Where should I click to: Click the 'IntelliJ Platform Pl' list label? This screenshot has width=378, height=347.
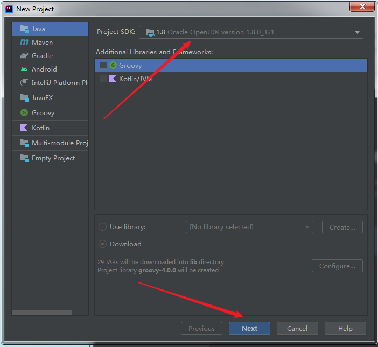tap(60, 83)
